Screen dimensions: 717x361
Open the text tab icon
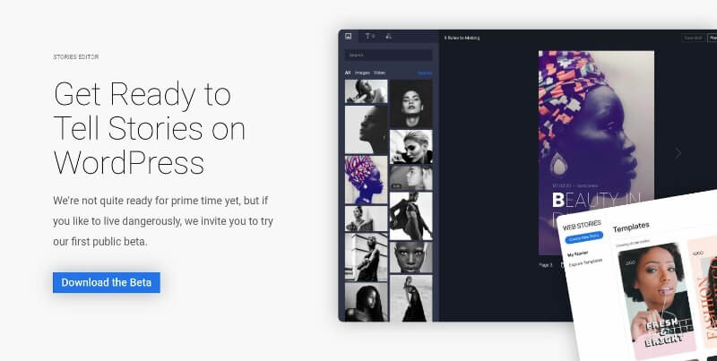pyautogui.click(x=369, y=36)
